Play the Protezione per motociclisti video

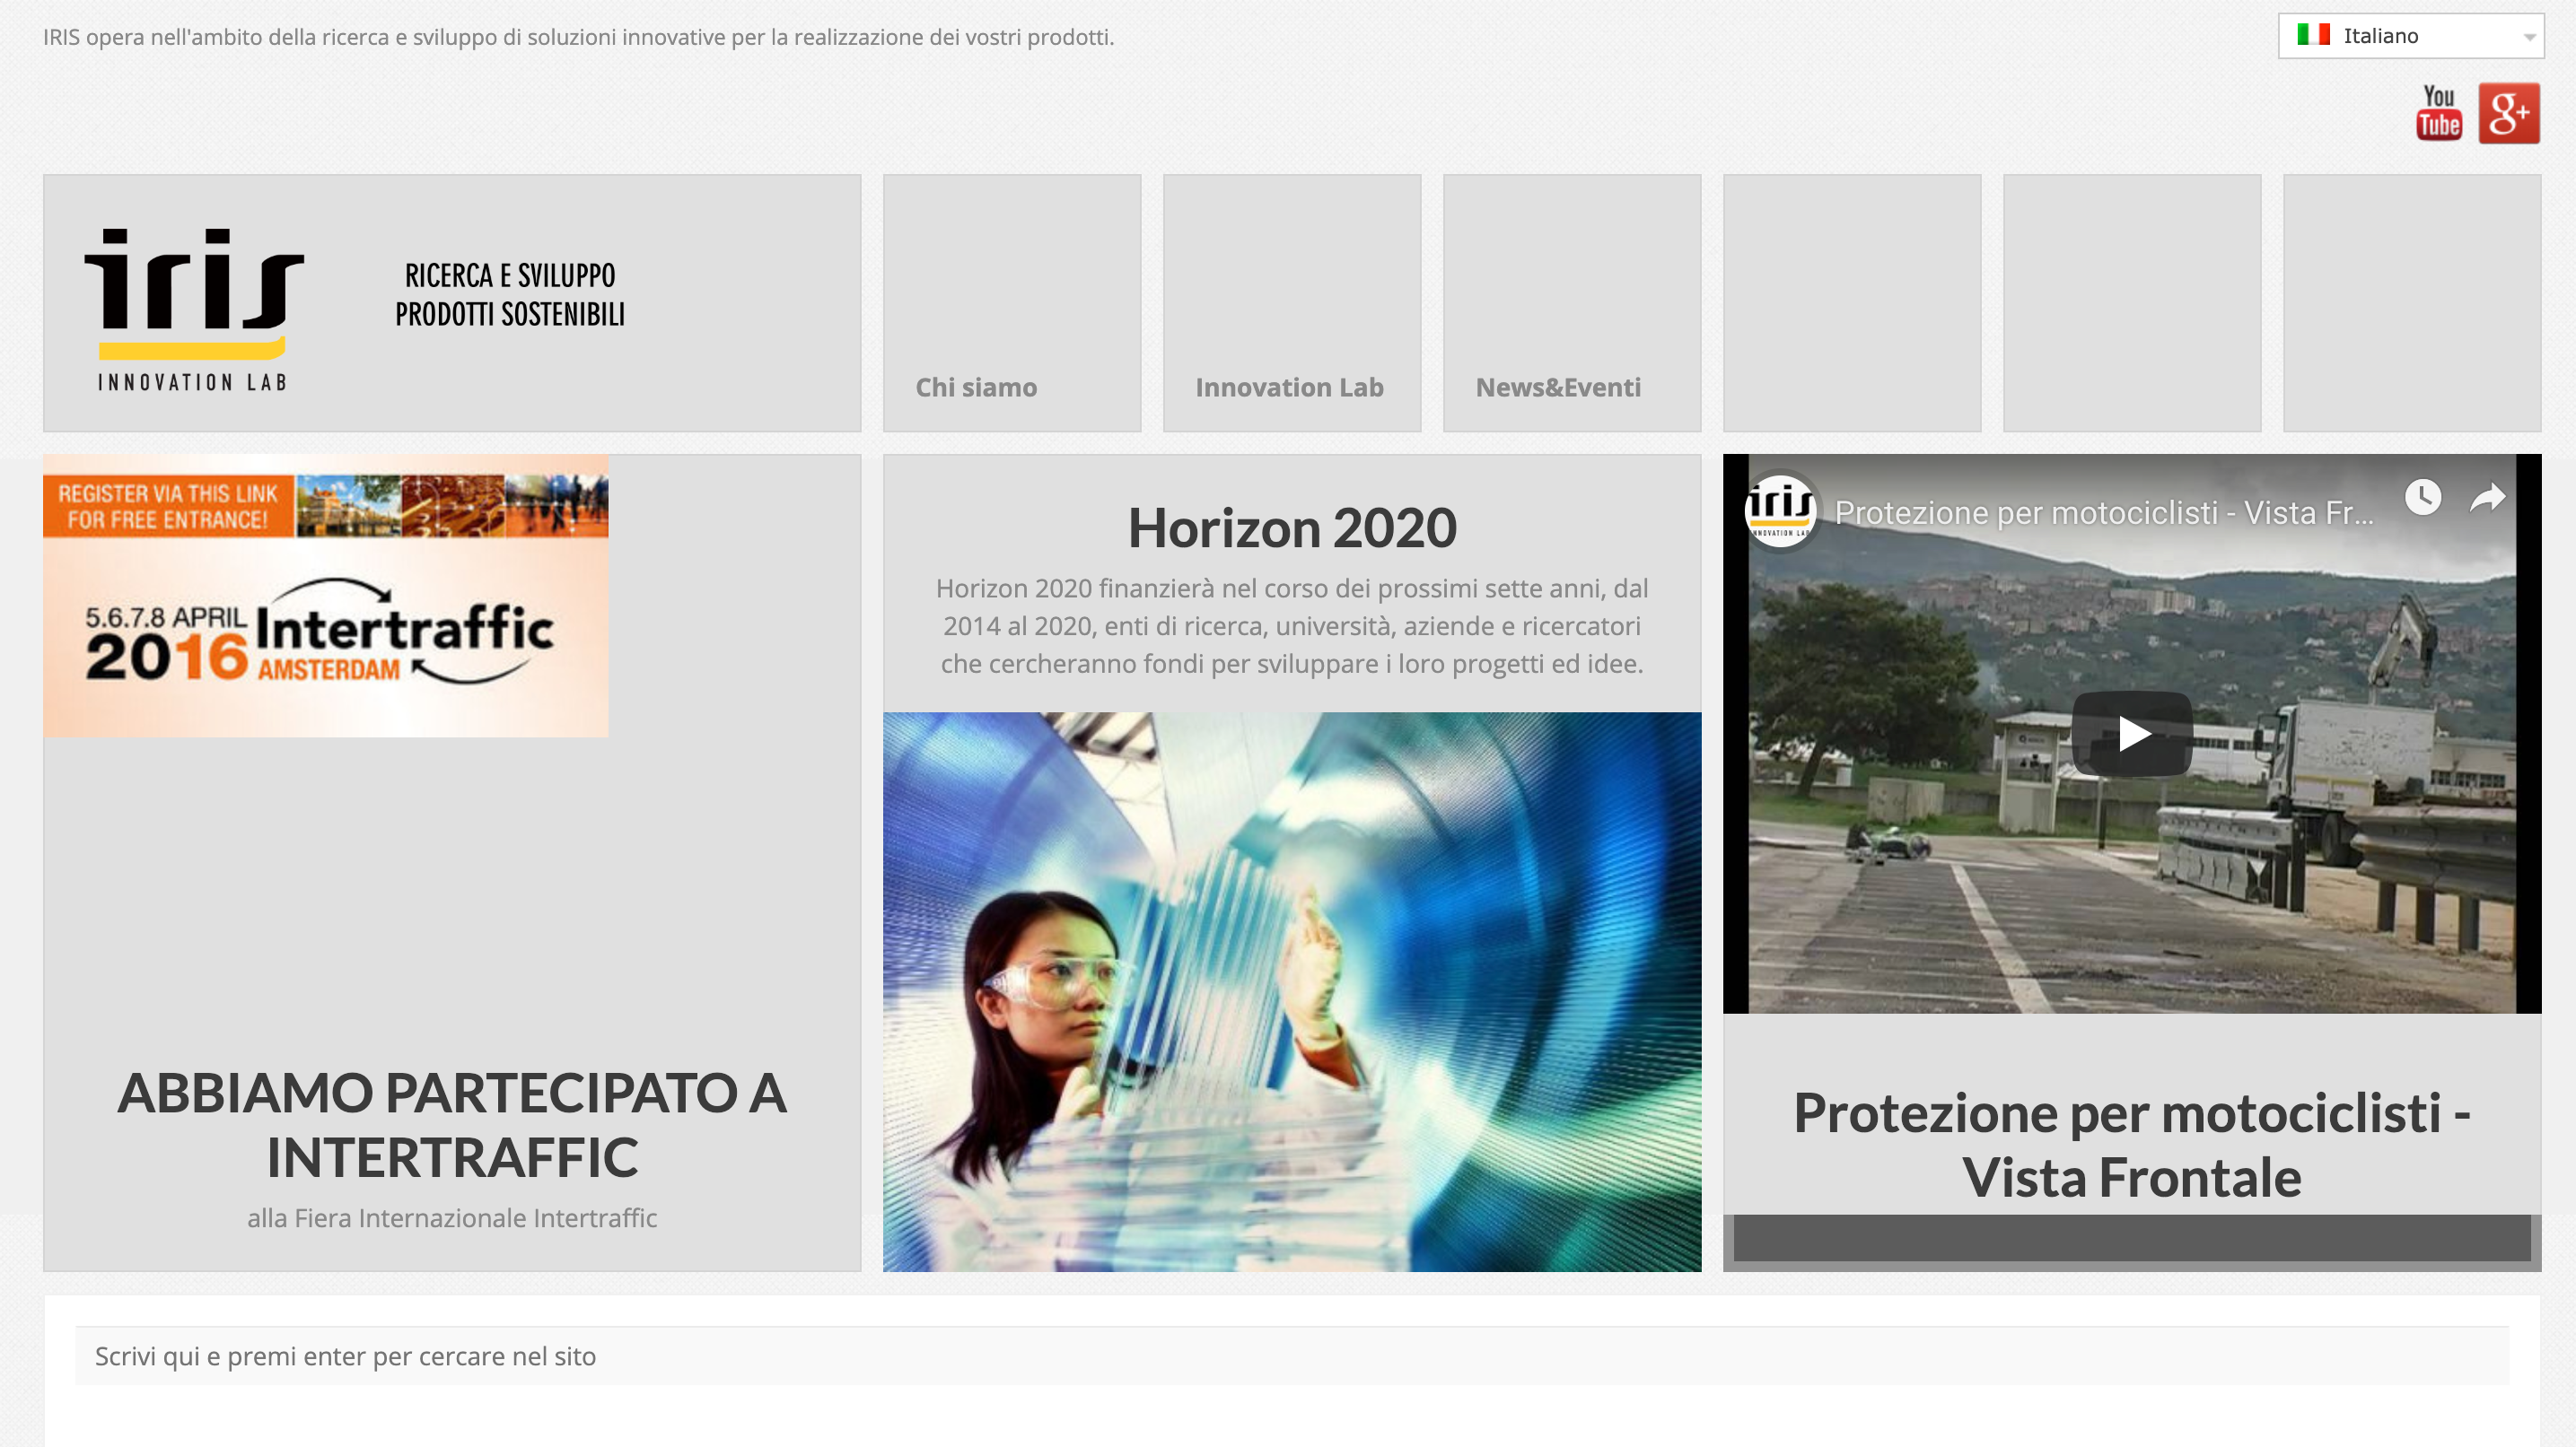coord(2131,734)
